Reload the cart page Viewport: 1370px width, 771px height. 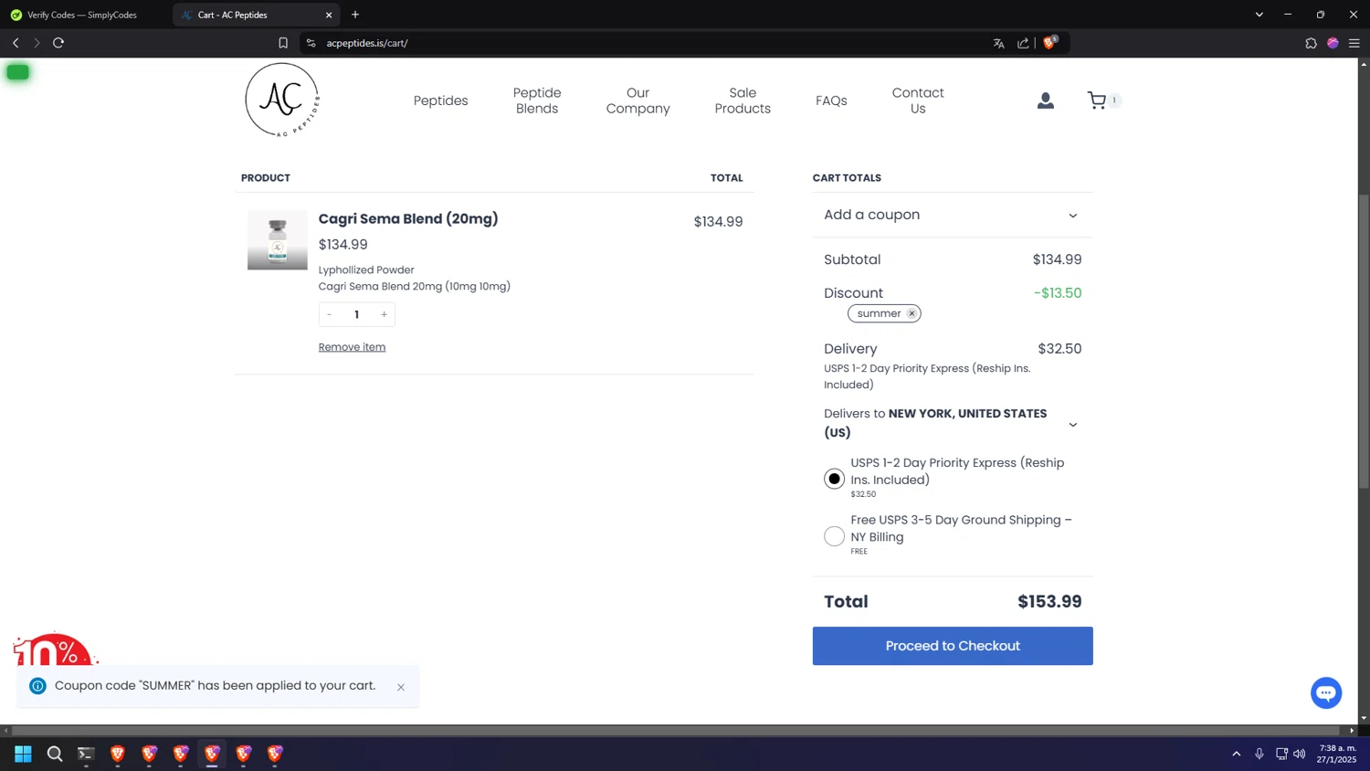58,43
